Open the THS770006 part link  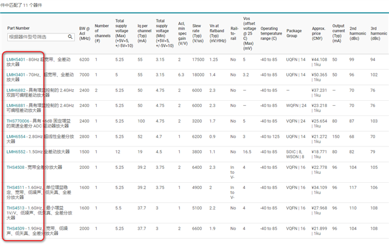[x=18, y=121]
